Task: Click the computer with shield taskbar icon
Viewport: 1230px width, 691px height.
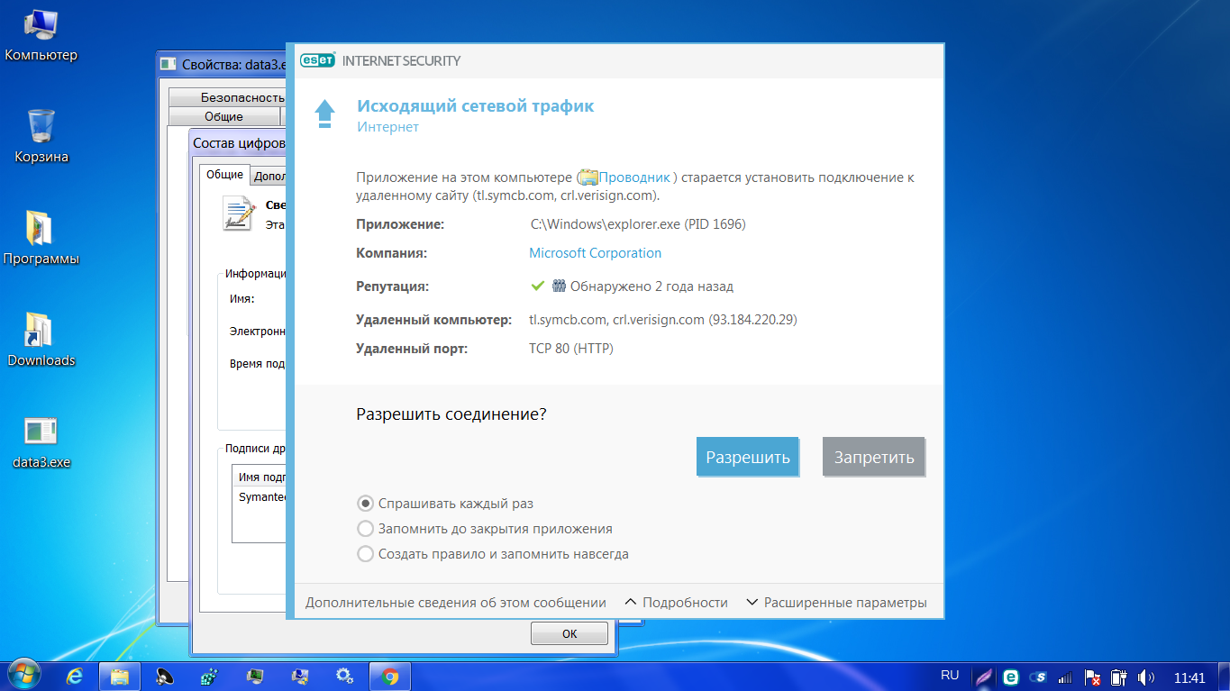Action: (299, 676)
